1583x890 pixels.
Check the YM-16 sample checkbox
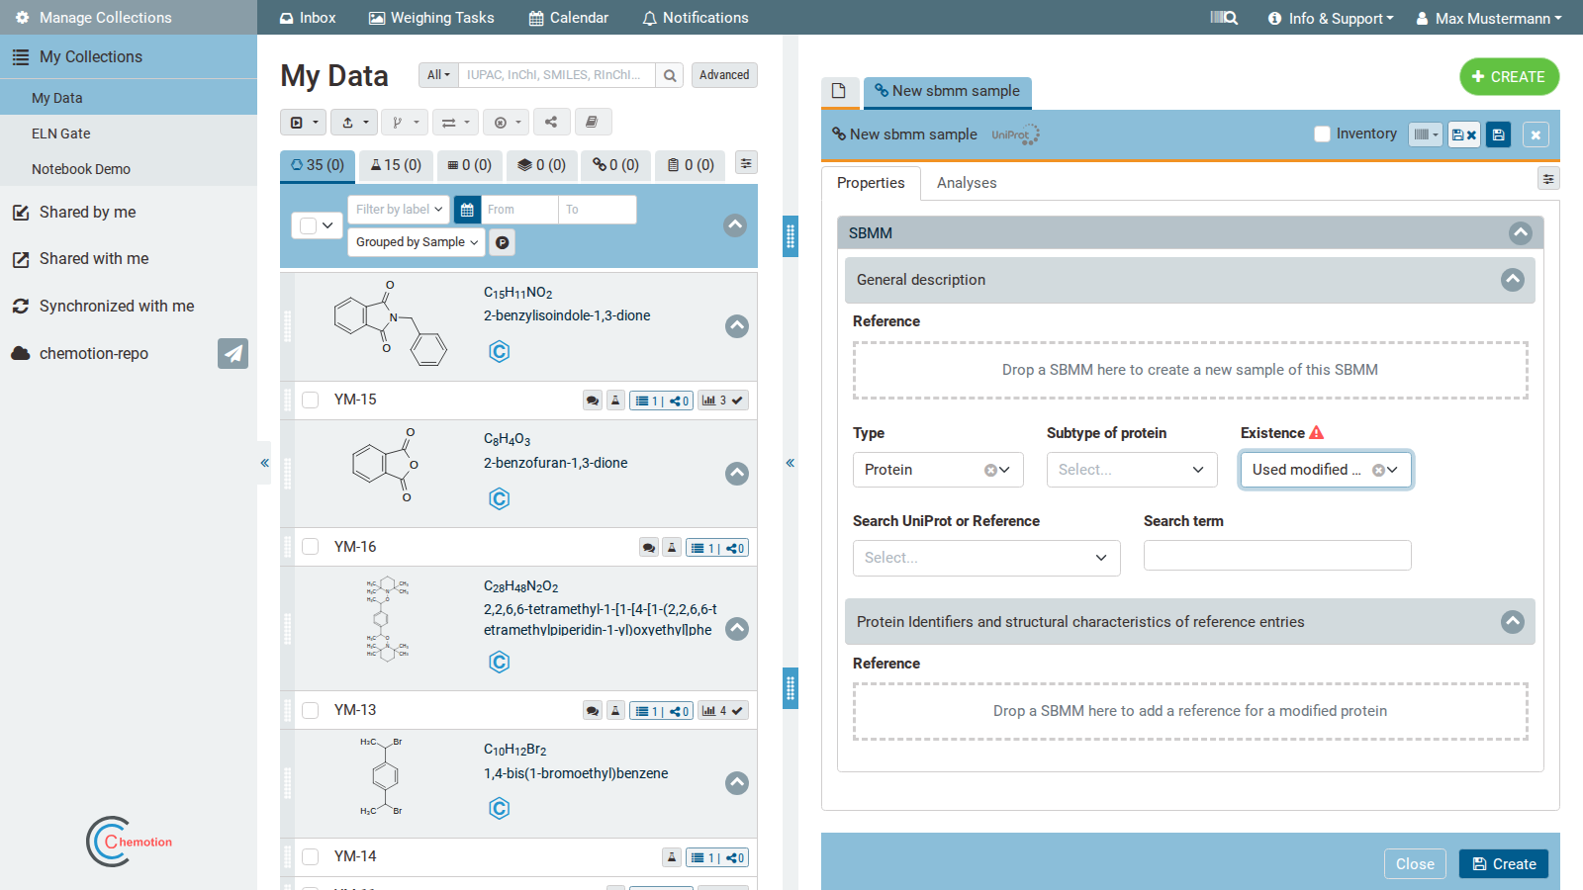coord(311,547)
